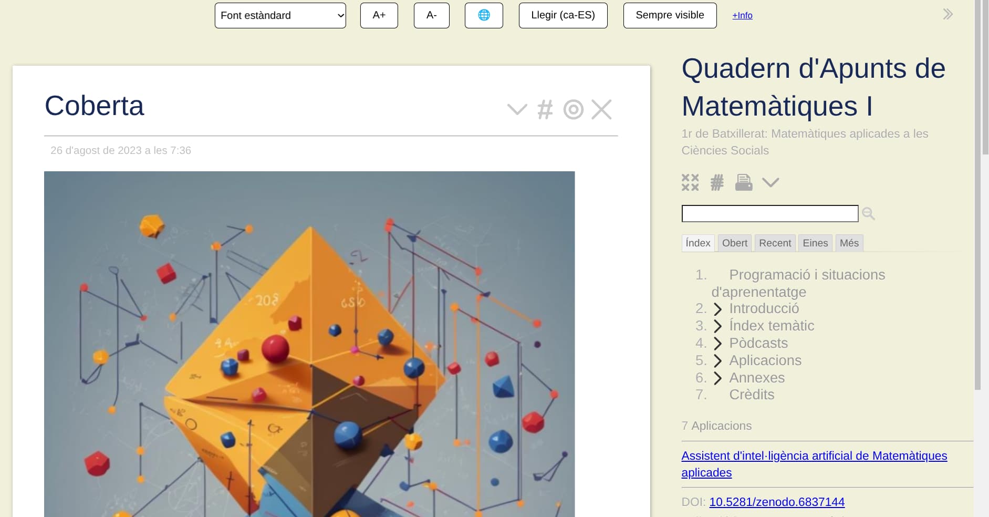Open the advanced search magnifier icon
The width and height of the screenshot is (989, 517).
coord(868,213)
